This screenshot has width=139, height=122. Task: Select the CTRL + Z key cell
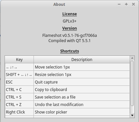tap(19, 105)
